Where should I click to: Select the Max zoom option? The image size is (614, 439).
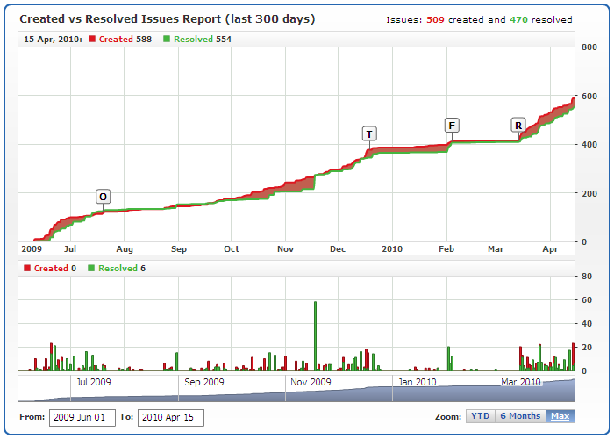[560, 416]
